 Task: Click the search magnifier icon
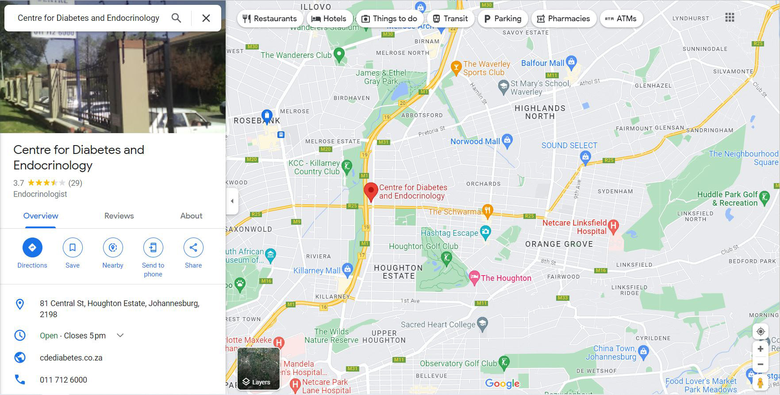click(x=176, y=18)
